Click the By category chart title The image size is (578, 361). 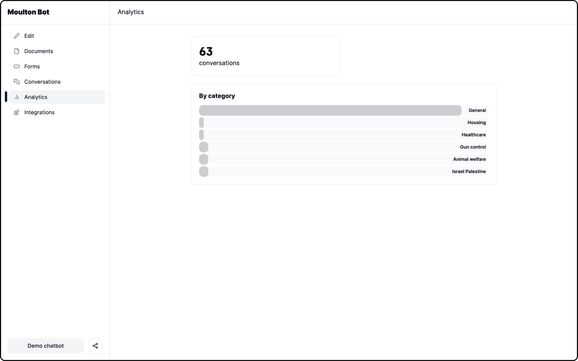click(x=216, y=96)
